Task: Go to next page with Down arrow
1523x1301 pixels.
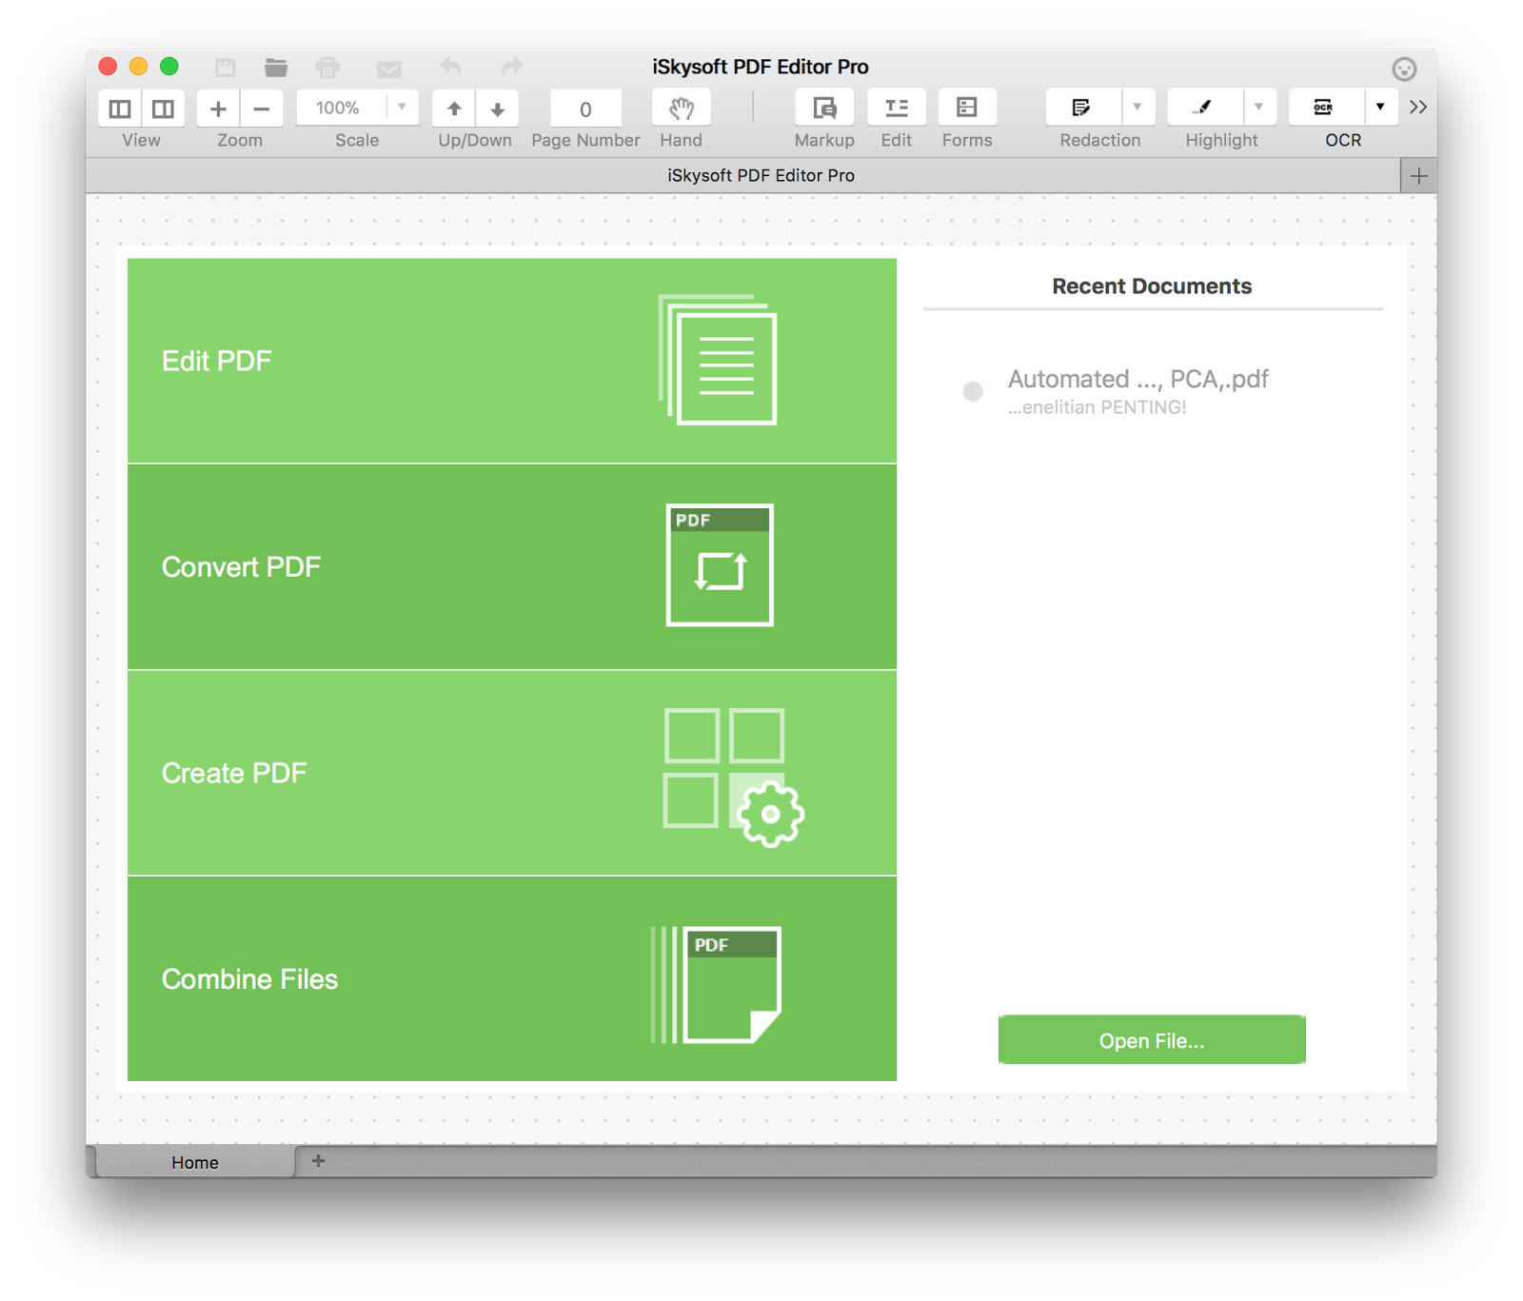Action: pos(497,108)
